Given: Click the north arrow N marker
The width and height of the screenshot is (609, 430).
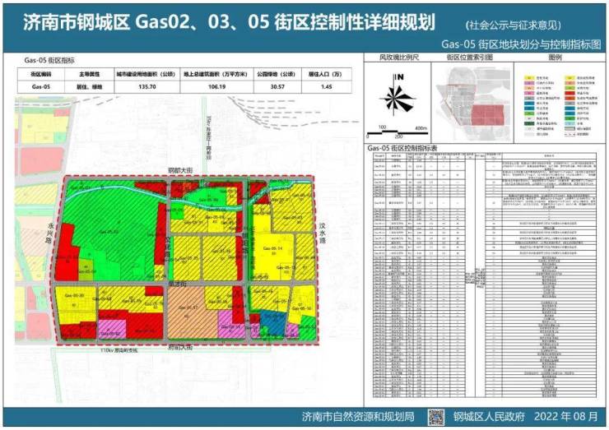Looking at the screenshot, I should pyautogui.click(x=400, y=76).
